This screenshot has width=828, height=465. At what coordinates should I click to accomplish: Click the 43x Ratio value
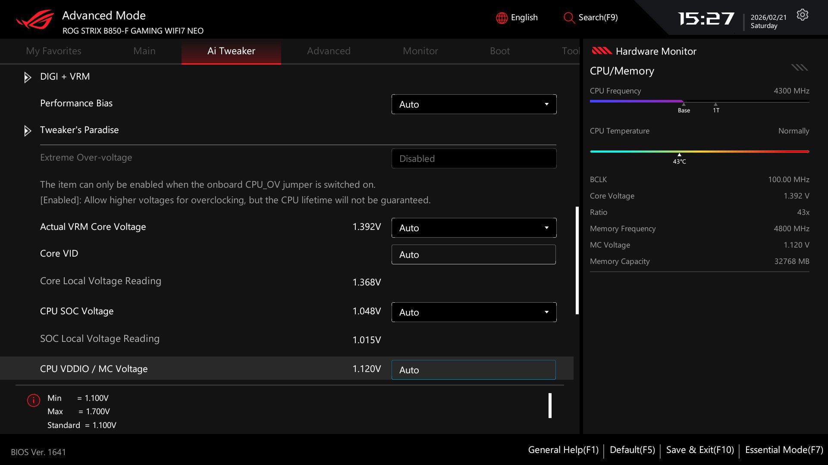(803, 212)
